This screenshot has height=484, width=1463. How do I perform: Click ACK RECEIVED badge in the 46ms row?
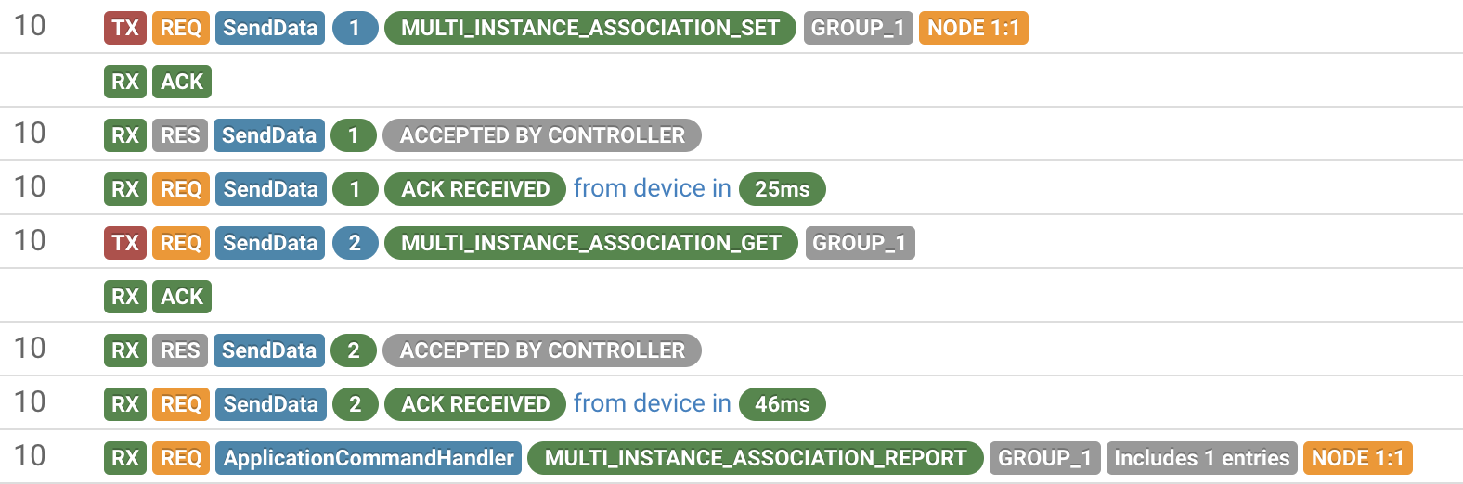tap(475, 404)
